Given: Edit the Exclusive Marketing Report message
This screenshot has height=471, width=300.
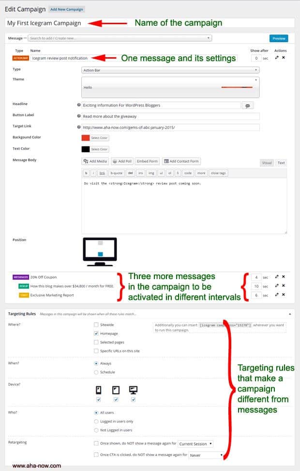Looking at the screenshot, I should point(277,295).
